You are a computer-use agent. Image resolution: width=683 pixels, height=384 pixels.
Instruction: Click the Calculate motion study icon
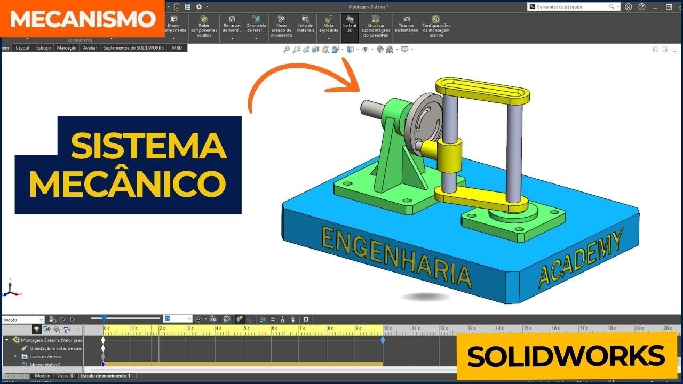tap(53, 319)
